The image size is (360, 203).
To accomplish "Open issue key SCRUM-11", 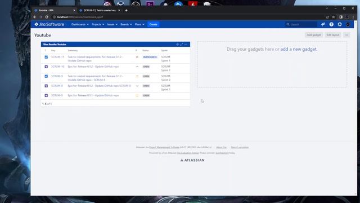I will [x=57, y=57].
